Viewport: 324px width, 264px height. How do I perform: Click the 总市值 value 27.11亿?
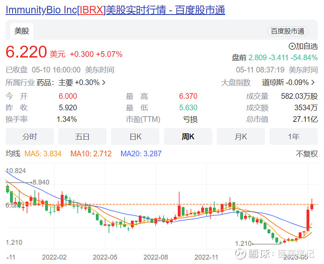tap(305, 119)
